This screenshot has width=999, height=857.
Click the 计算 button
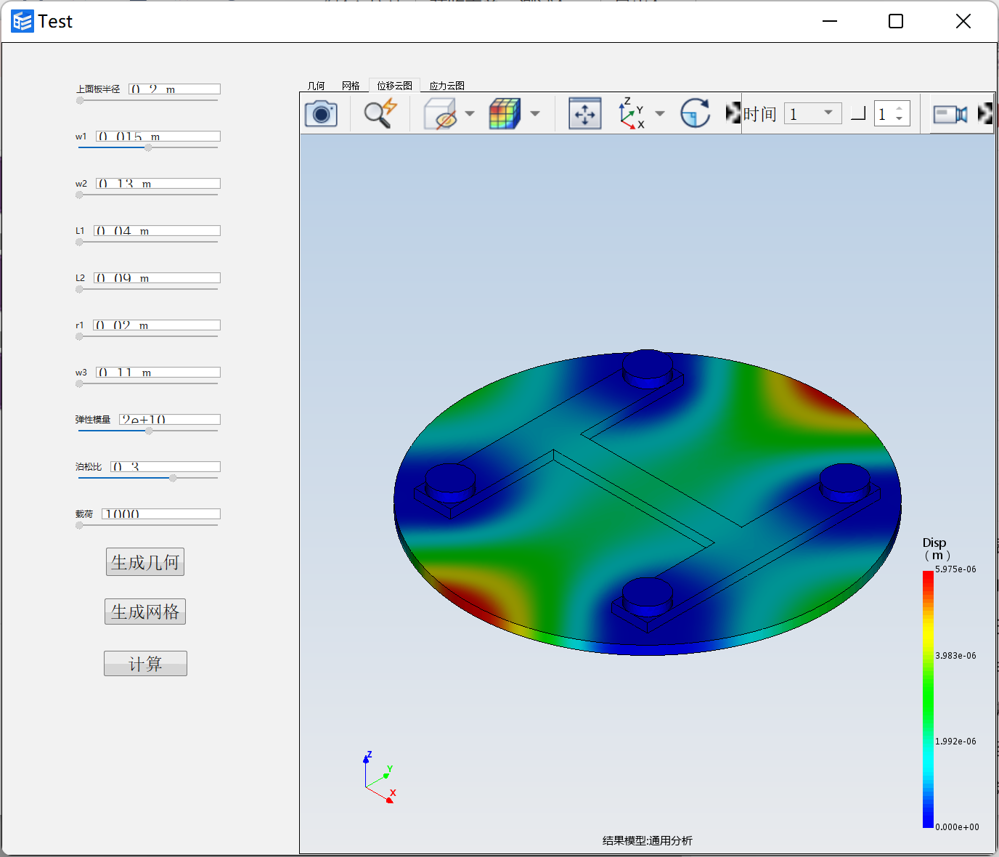coord(145,664)
